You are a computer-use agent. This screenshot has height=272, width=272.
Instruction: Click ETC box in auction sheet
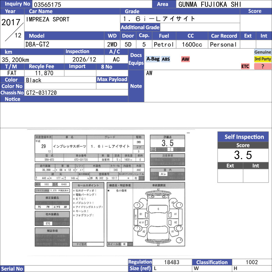tap(48, 223)
